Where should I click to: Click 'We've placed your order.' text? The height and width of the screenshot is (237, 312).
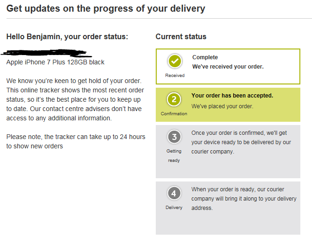tap(222, 106)
